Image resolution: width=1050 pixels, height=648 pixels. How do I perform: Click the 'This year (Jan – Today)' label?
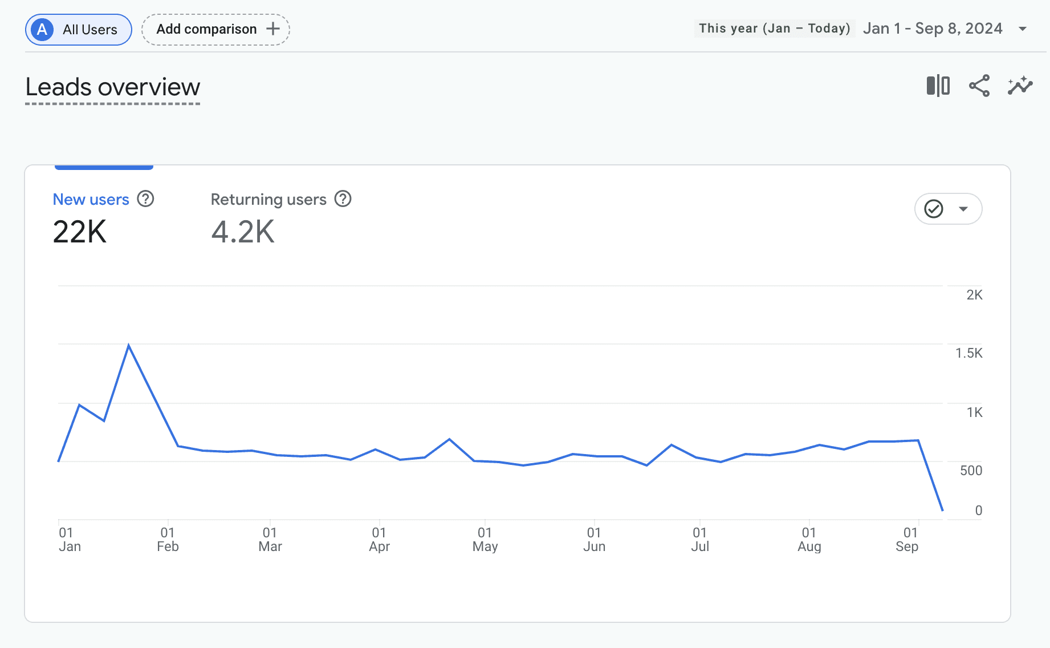[x=775, y=29]
